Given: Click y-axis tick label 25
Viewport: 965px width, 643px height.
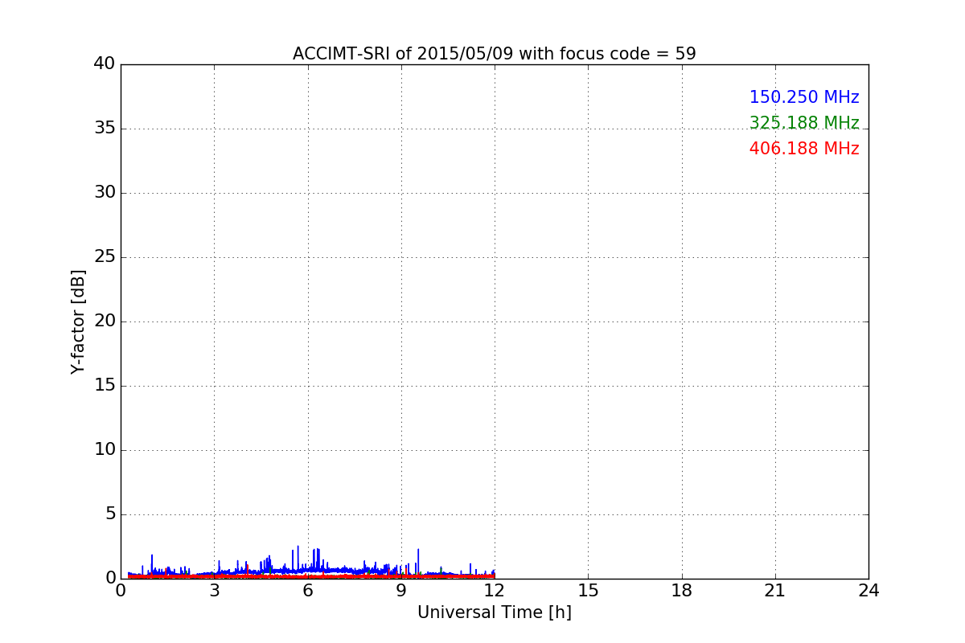Looking at the screenshot, I should tap(105, 256).
